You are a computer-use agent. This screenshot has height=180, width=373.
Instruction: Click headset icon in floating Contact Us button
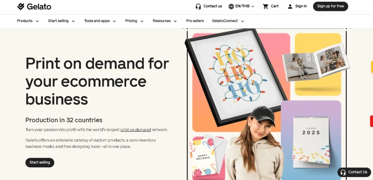click(343, 172)
